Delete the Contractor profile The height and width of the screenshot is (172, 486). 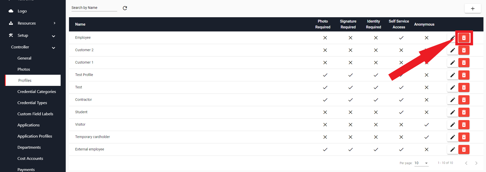464,100
